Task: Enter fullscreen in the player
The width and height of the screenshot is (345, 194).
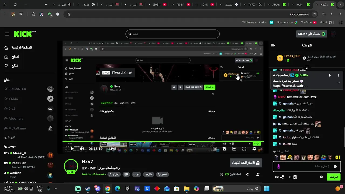Action: point(244,148)
